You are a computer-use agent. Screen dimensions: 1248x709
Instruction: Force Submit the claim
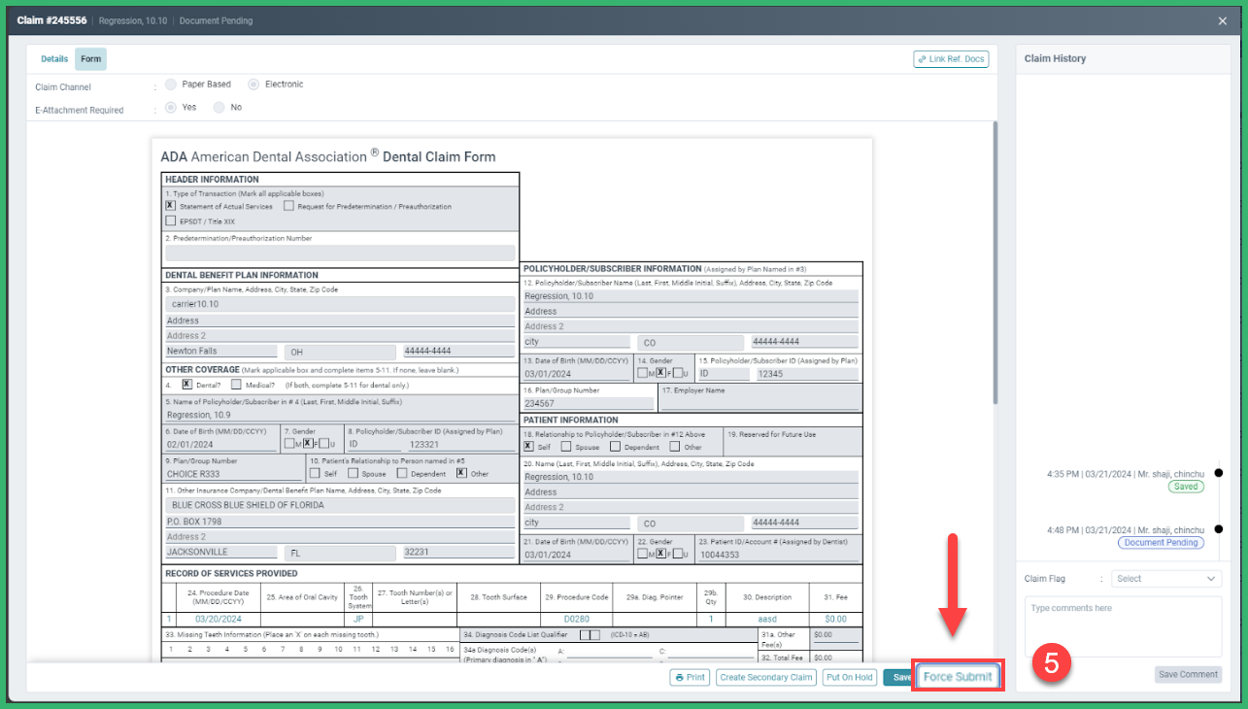958,677
